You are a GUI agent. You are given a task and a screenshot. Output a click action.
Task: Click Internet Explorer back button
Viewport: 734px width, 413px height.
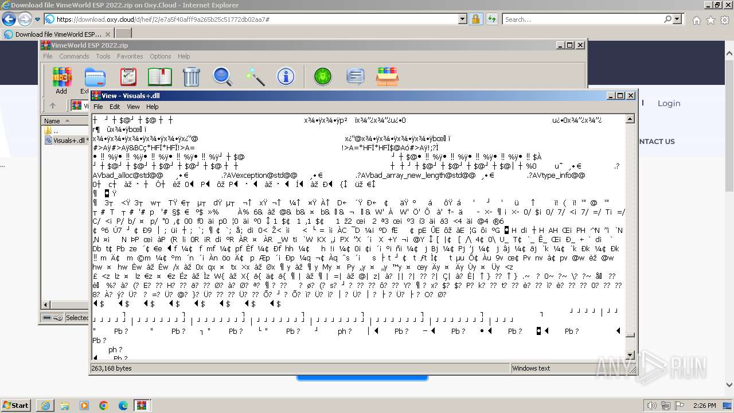tap(9, 19)
